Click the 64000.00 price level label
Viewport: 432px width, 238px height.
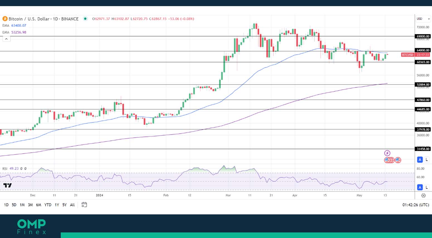423,50
